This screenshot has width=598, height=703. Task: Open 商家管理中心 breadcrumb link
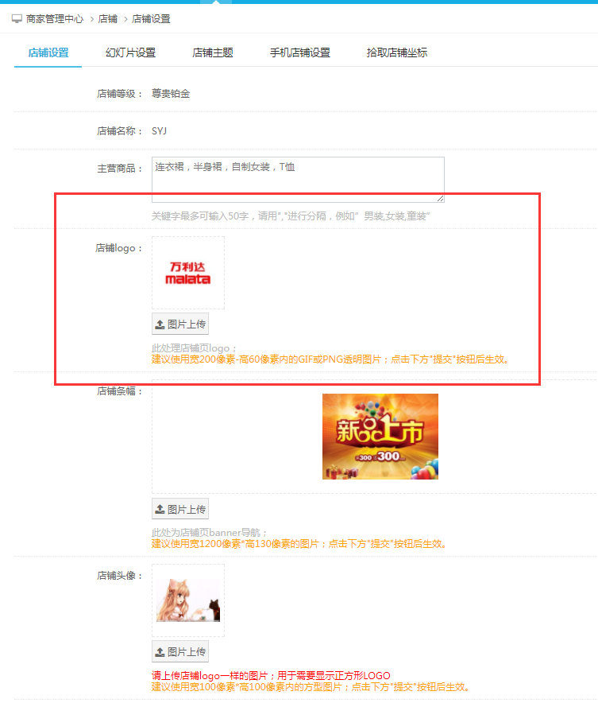pyautogui.click(x=54, y=18)
